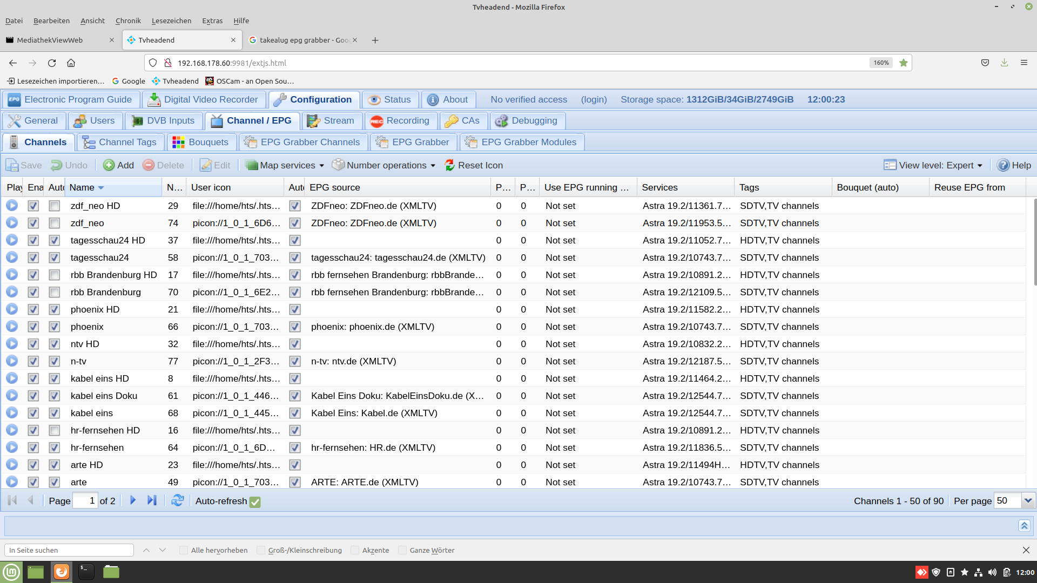Click the Reset Icon button
Image resolution: width=1037 pixels, height=583 pixels.
(474, 165)
